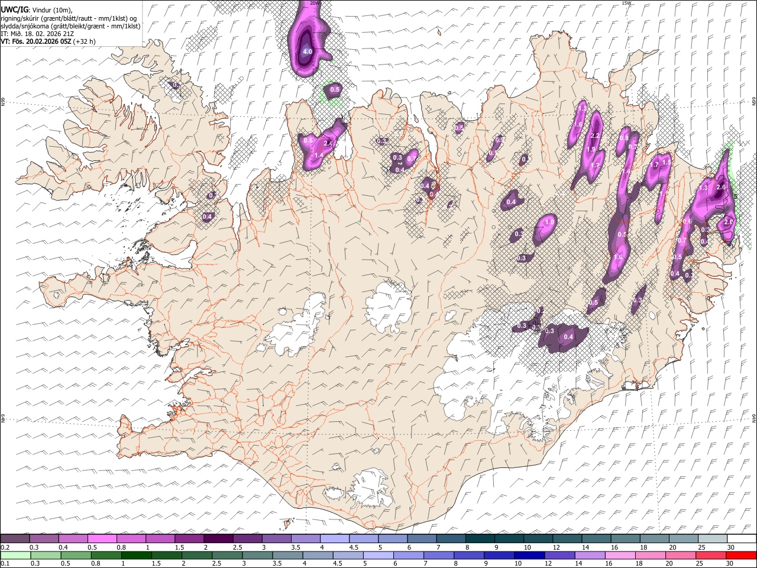Screen dimensions: 757x568
Task: Select the "rigning/skúrir (grænt/blátt/rautt - mm/1klst) og" line
Action: pyautogui.click(x=69, y=18)
